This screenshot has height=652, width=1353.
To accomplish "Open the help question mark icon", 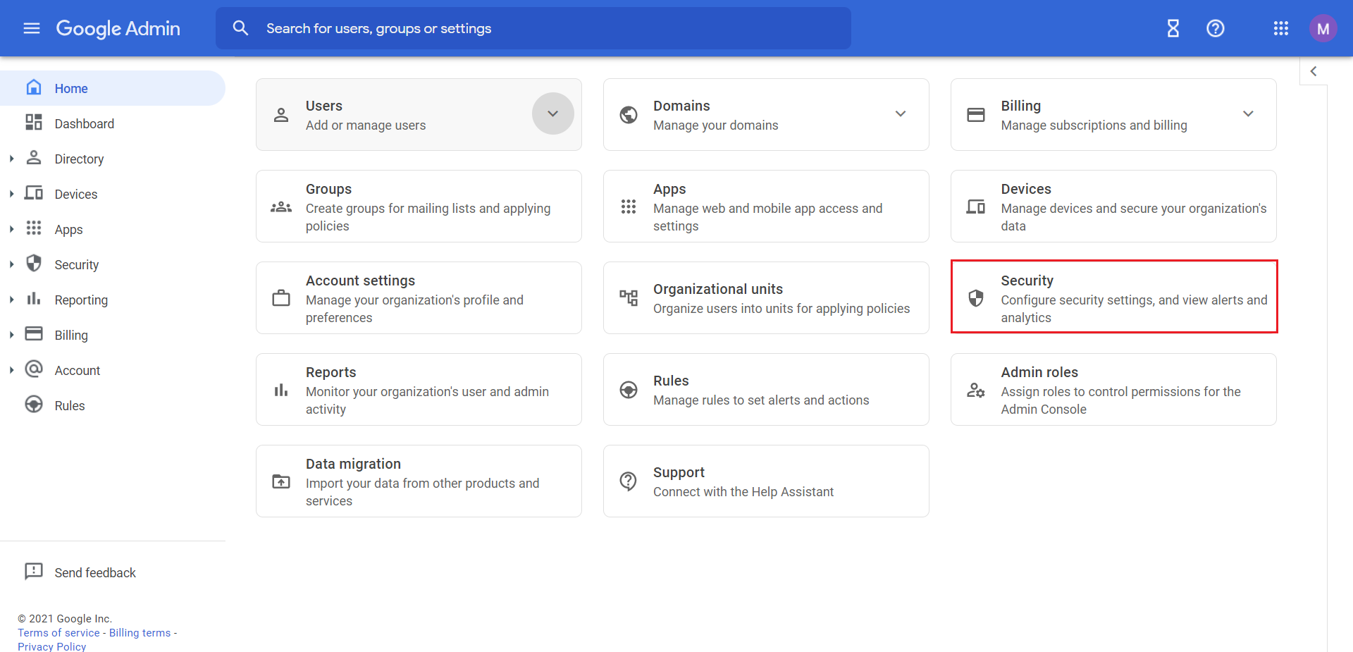I will point(1216,28).
